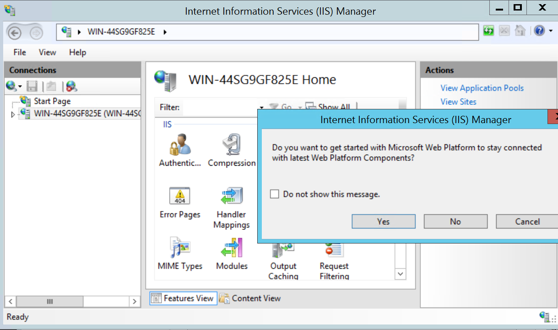This screenshot has width=558, height=330.
Task: Click the Save icon in Connections toolbar
Action: [32, 86]
